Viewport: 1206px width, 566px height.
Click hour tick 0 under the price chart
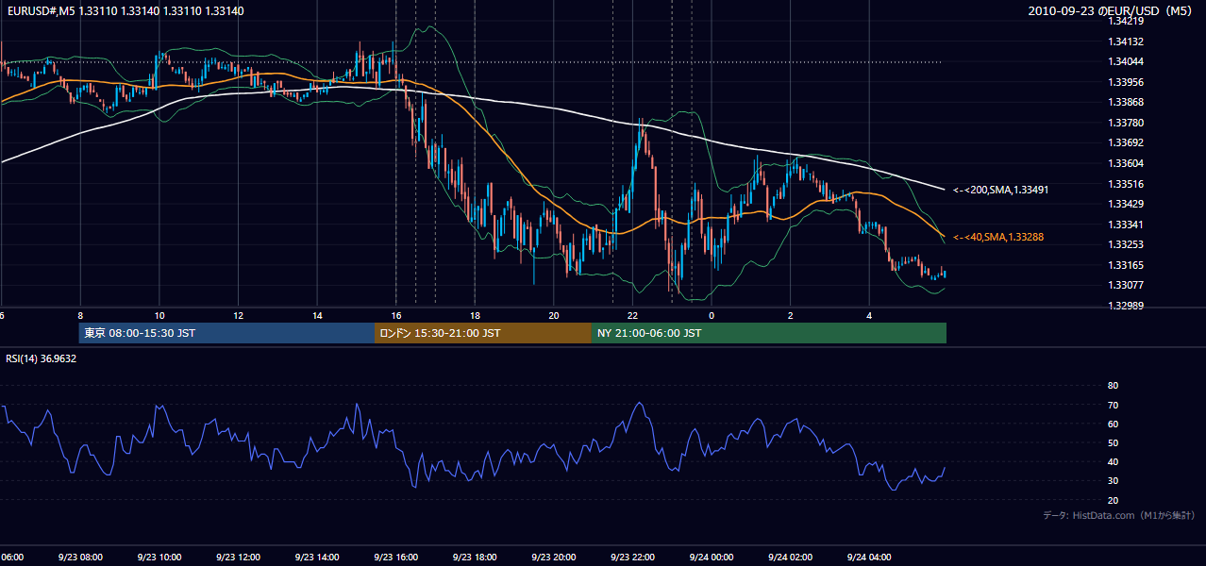[712, 315]
